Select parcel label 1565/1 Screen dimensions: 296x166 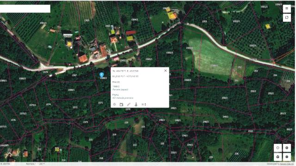pos(149,59)
